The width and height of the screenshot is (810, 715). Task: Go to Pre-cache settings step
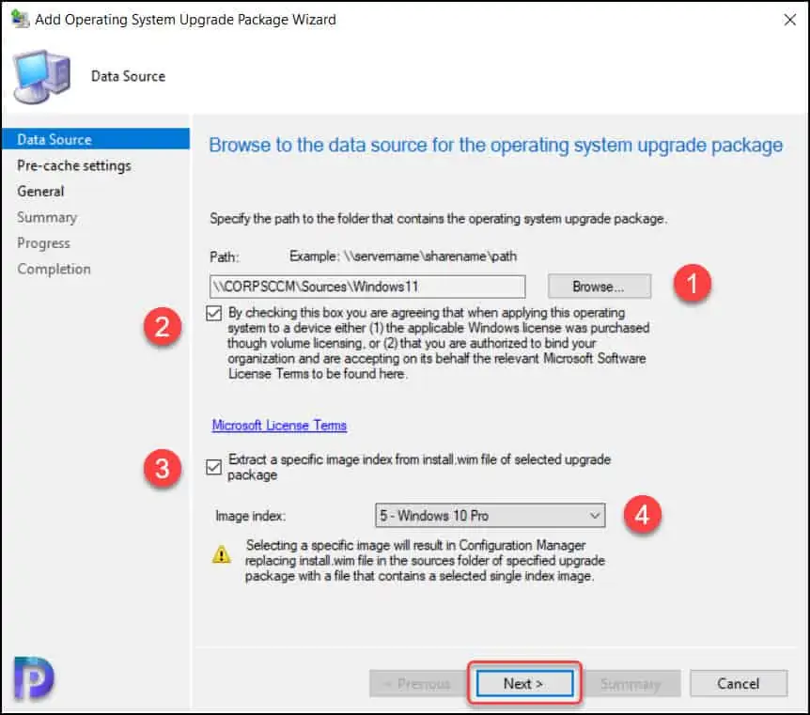(74, 166)
